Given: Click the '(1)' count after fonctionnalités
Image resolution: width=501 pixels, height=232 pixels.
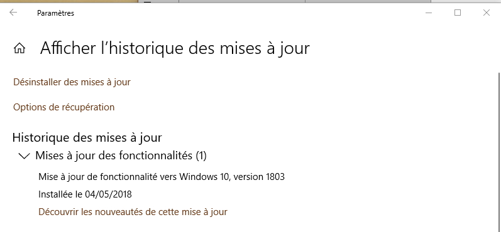Looking at the screenshot, I should tap(201, 156).
